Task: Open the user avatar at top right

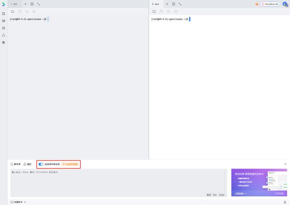Action: 285,4
